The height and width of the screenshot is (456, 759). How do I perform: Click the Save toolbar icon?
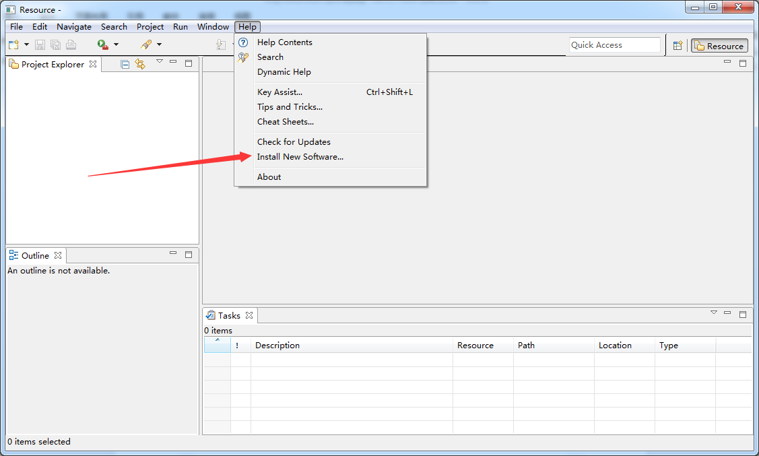(40, 44)
